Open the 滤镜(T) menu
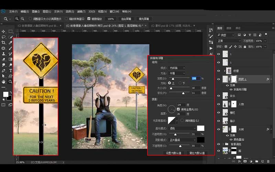Image resolution: width=275 pixels, height=172 pixels. coord(81,12)
